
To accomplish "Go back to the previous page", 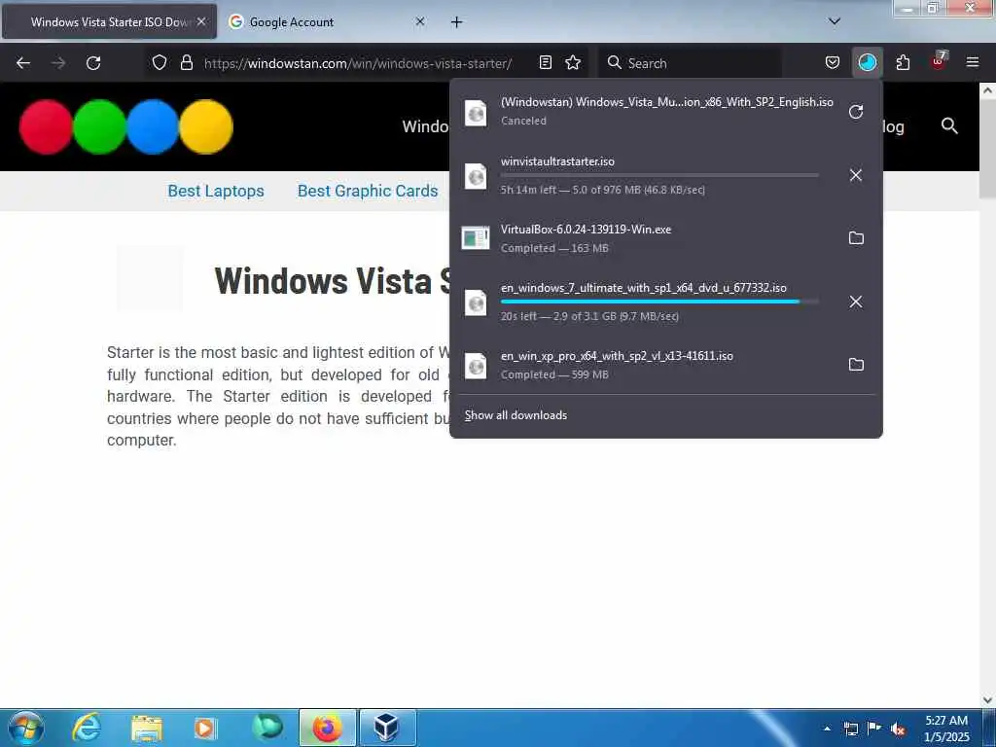I will pos(23,63).
